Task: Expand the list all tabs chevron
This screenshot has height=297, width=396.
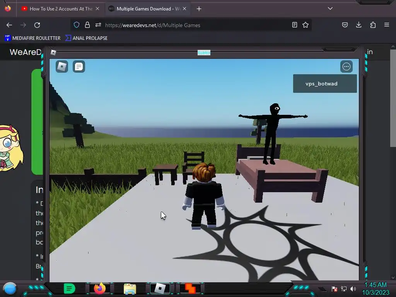Action: coord(330,9)
